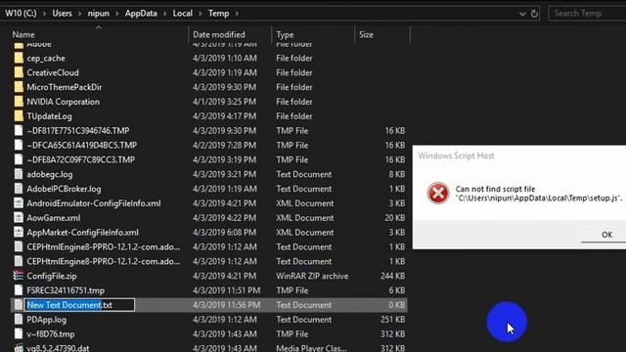
Task: Select the AppMarket-ConfigFileInfo.xml file name
Action: (82, 233)
